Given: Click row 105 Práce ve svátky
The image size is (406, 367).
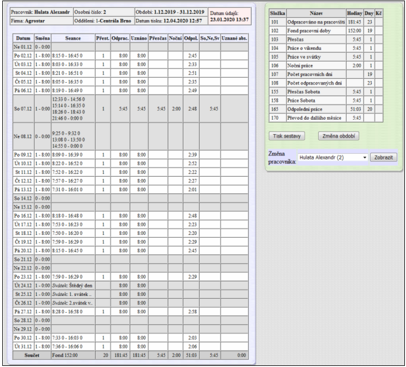Looking at the screenshot, I should coord(326,57).
